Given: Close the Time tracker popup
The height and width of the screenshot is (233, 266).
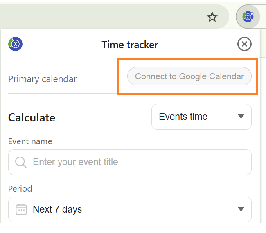Looking at the screenshot, I should tap(244, 44).
